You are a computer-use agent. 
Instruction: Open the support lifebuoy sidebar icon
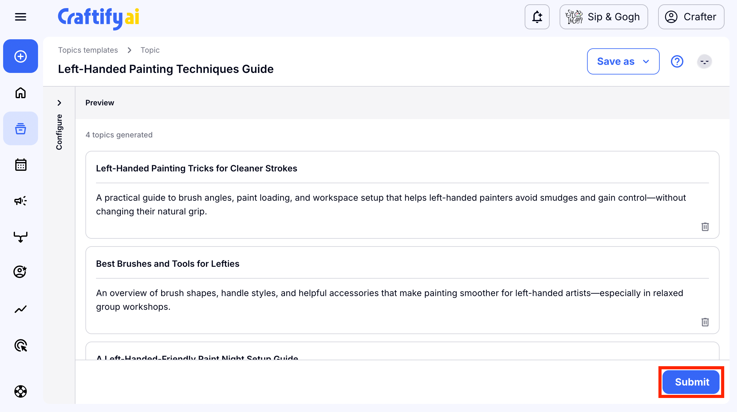[21, 391]
